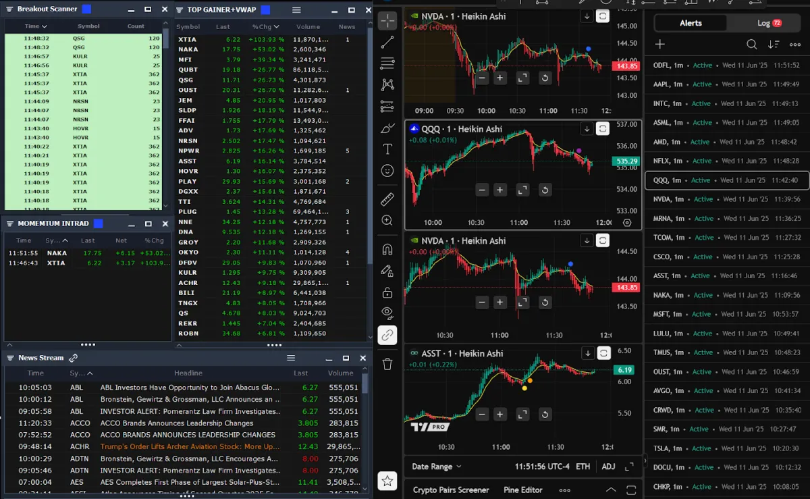Click the fullscreen chart icon beside ADJ

(x=629, y=467)
